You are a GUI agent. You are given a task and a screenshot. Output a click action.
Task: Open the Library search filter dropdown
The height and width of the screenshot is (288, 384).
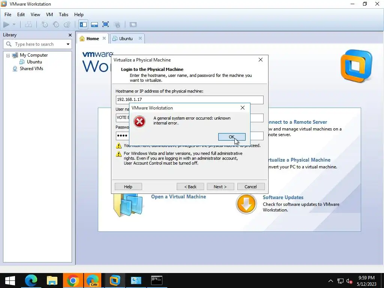tap(68, 44)
